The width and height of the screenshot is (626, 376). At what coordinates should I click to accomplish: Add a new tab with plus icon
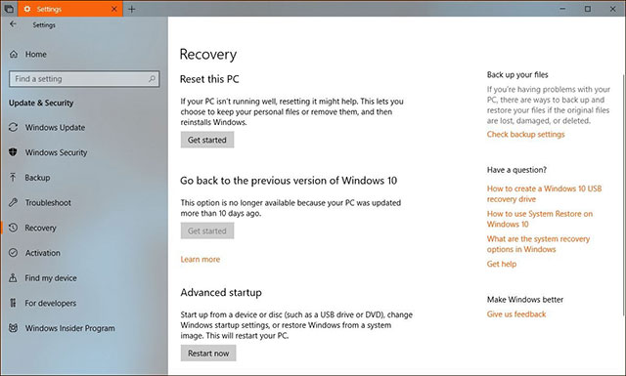pyautogui.click(x=132, y=9)
